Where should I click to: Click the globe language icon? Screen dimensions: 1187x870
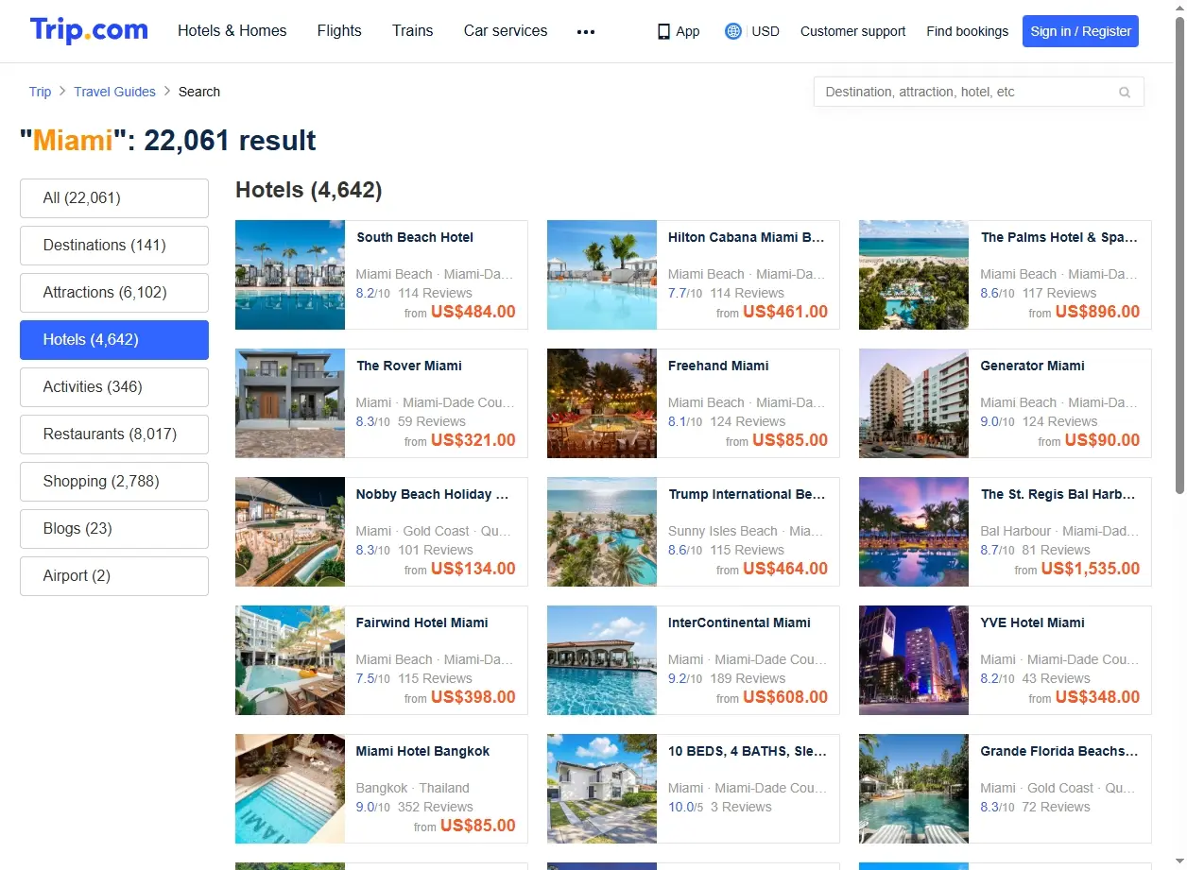pos(733,31)
